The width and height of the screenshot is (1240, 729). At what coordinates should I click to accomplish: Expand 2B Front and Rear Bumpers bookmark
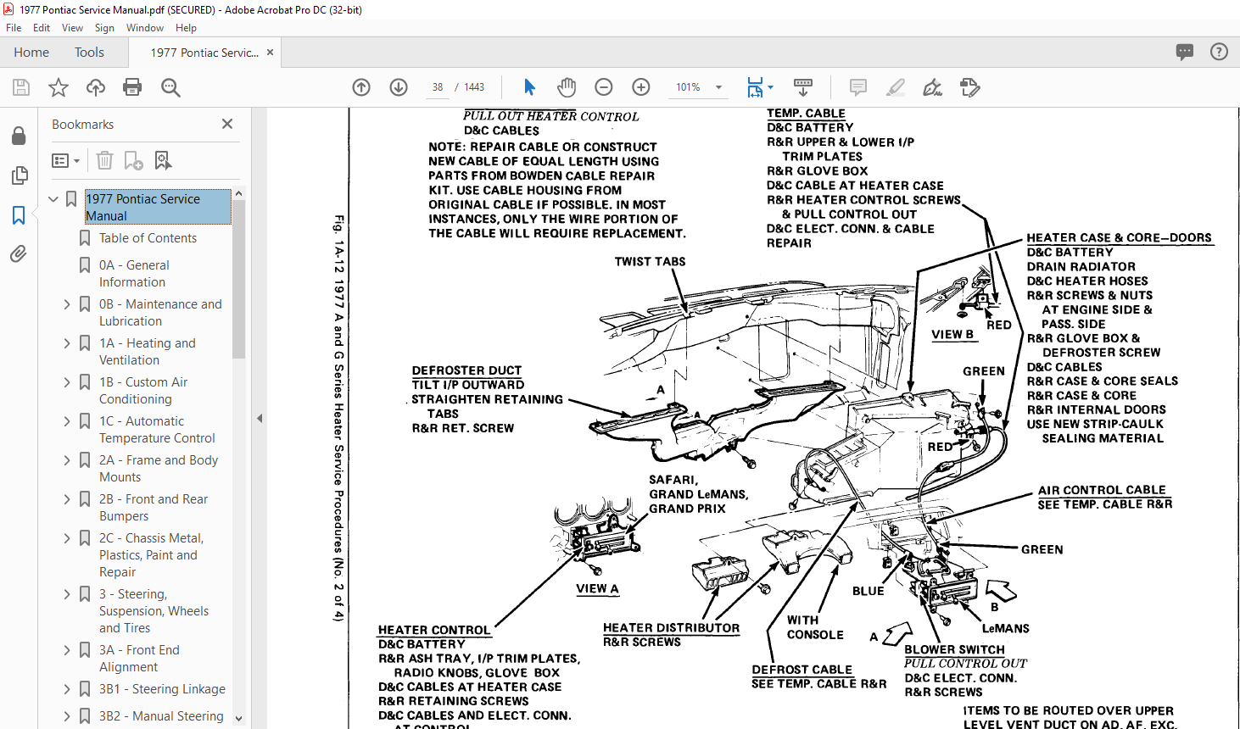click(x=67, y=499)
